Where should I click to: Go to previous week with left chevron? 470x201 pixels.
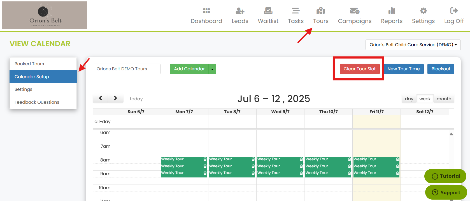pos(101,98)
